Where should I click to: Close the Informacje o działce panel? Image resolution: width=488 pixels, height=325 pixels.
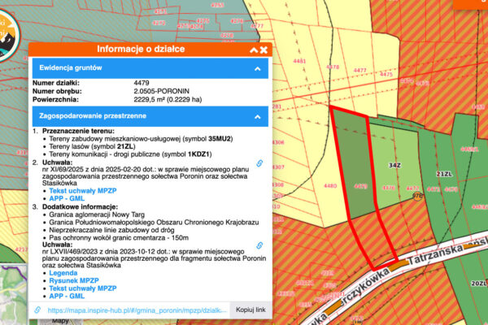(x=264, y=50)
